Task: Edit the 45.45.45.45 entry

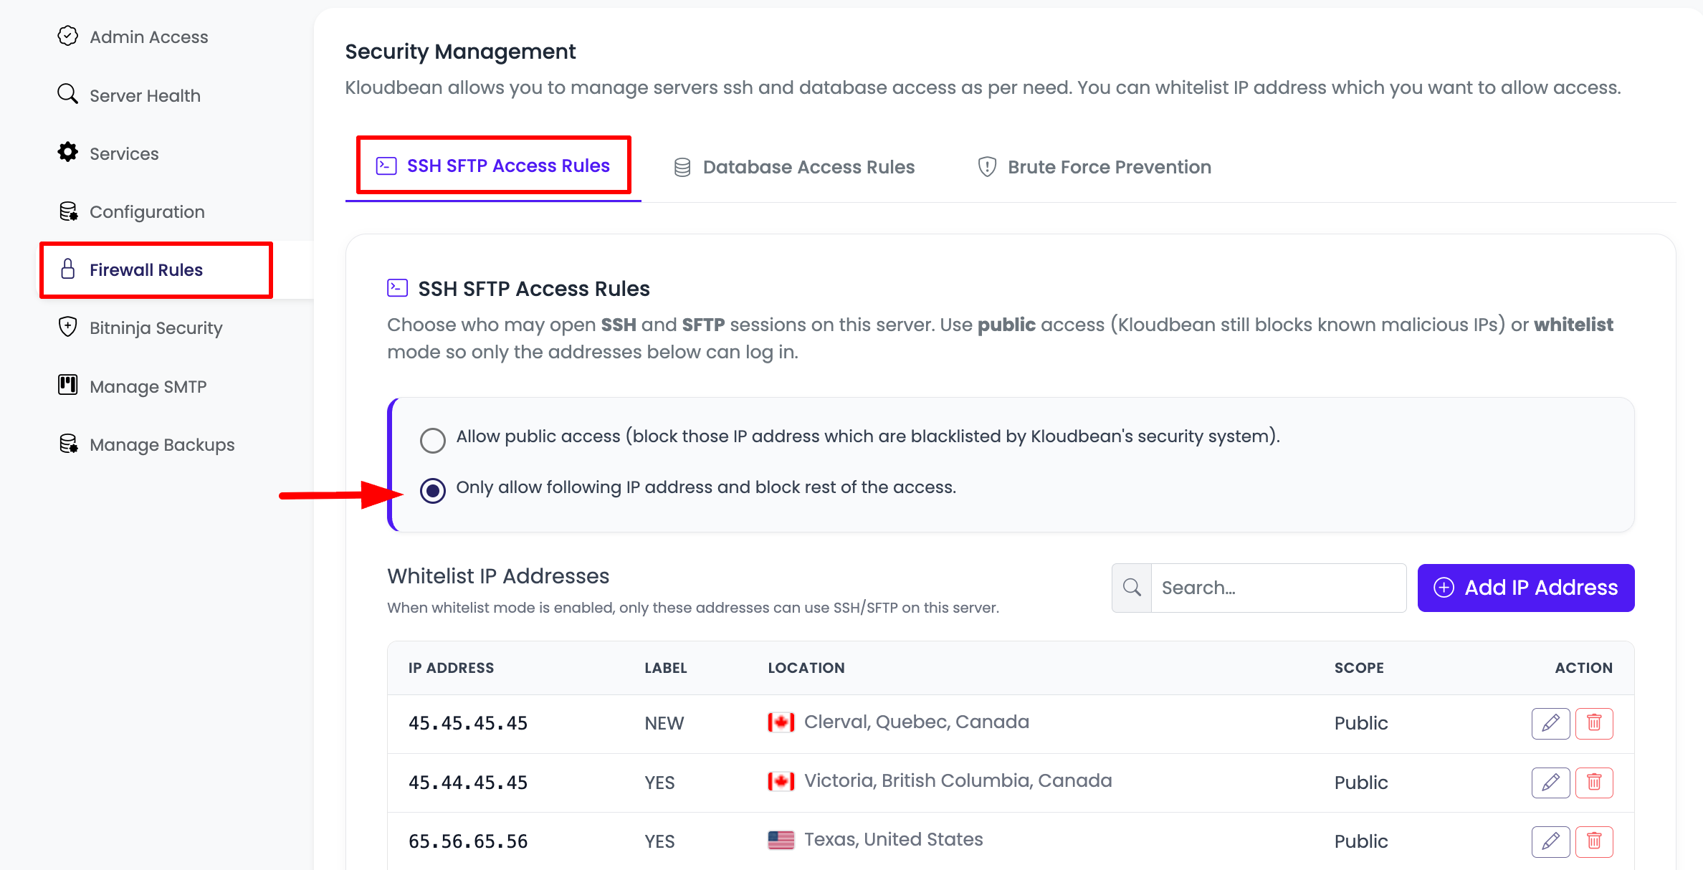Action: tap(1550, 723)
